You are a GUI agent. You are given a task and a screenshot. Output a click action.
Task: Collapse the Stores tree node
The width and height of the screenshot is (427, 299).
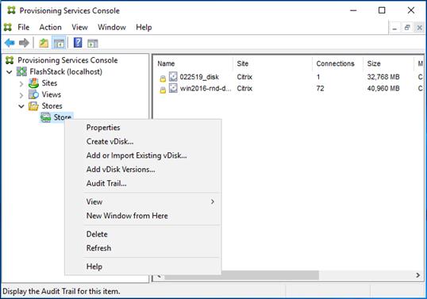[21, 106]
